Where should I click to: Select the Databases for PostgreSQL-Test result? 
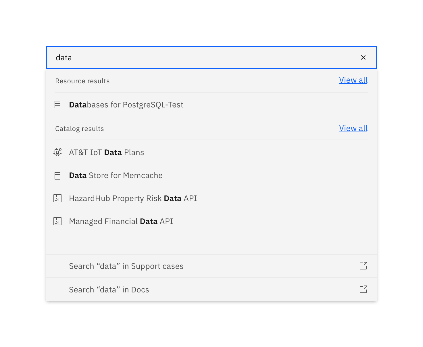tap(126, 105)
